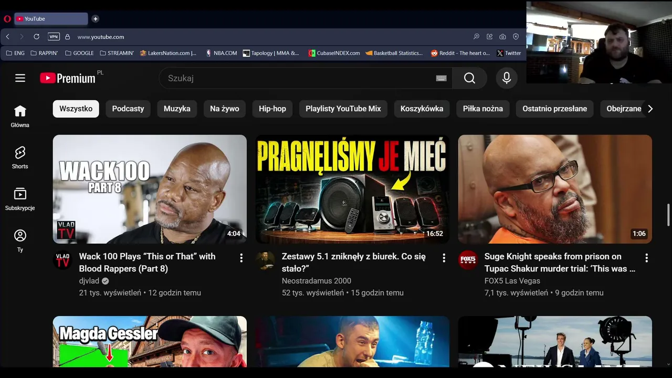
Task: Open the Wack 100 Plays video title
Action: click(147, 262)
